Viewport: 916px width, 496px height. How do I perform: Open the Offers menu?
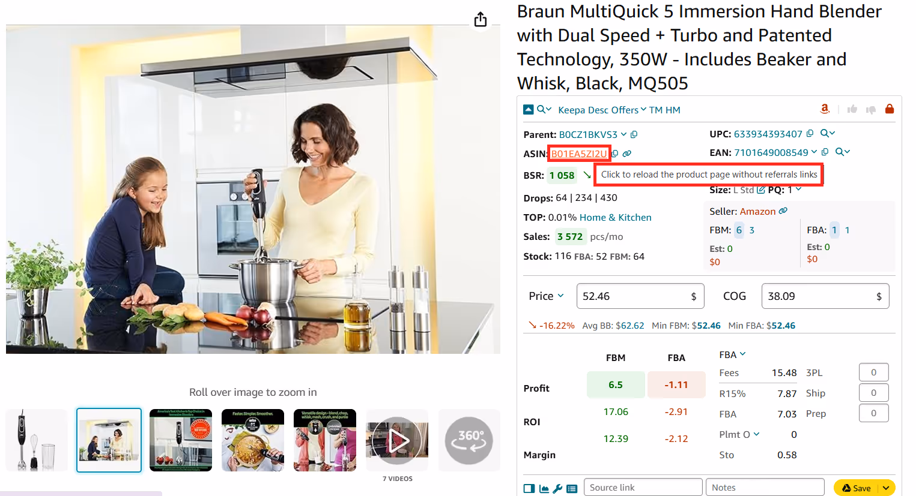[x=628, y=110]
